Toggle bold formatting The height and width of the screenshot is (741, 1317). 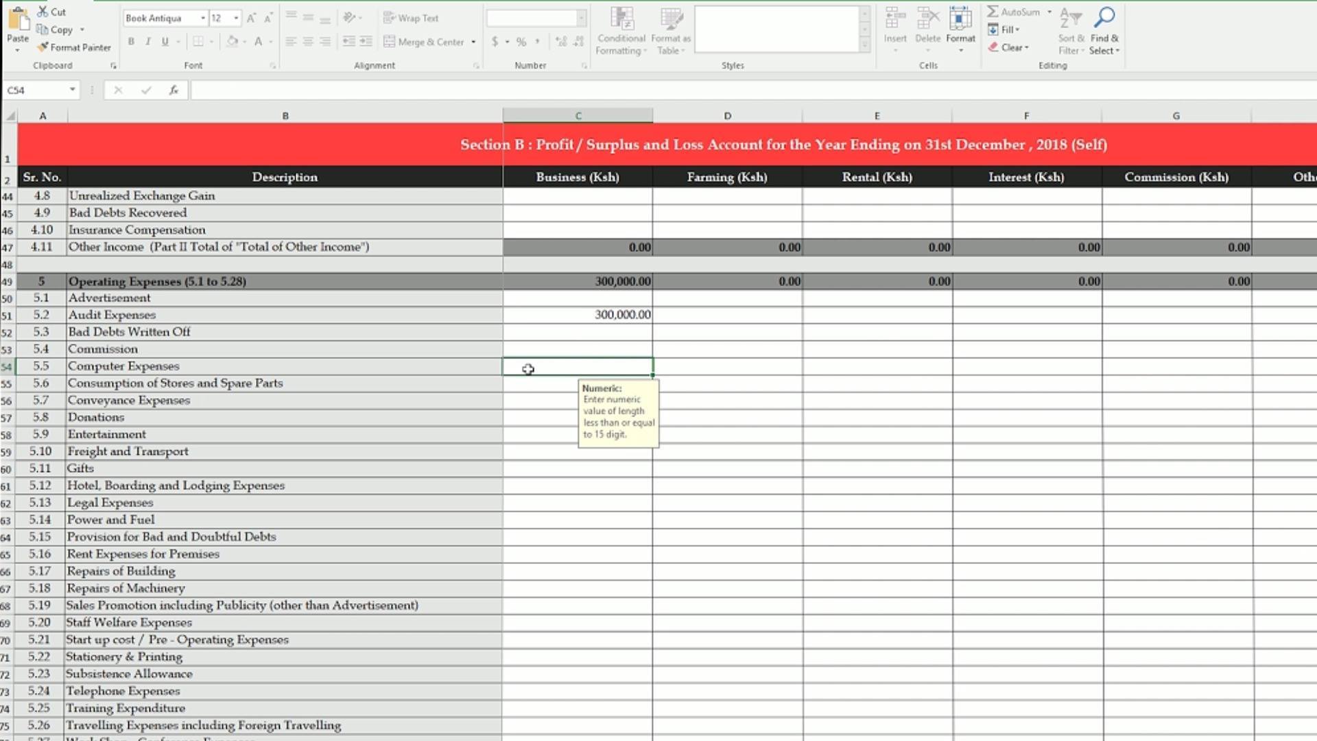pos(131,42)
